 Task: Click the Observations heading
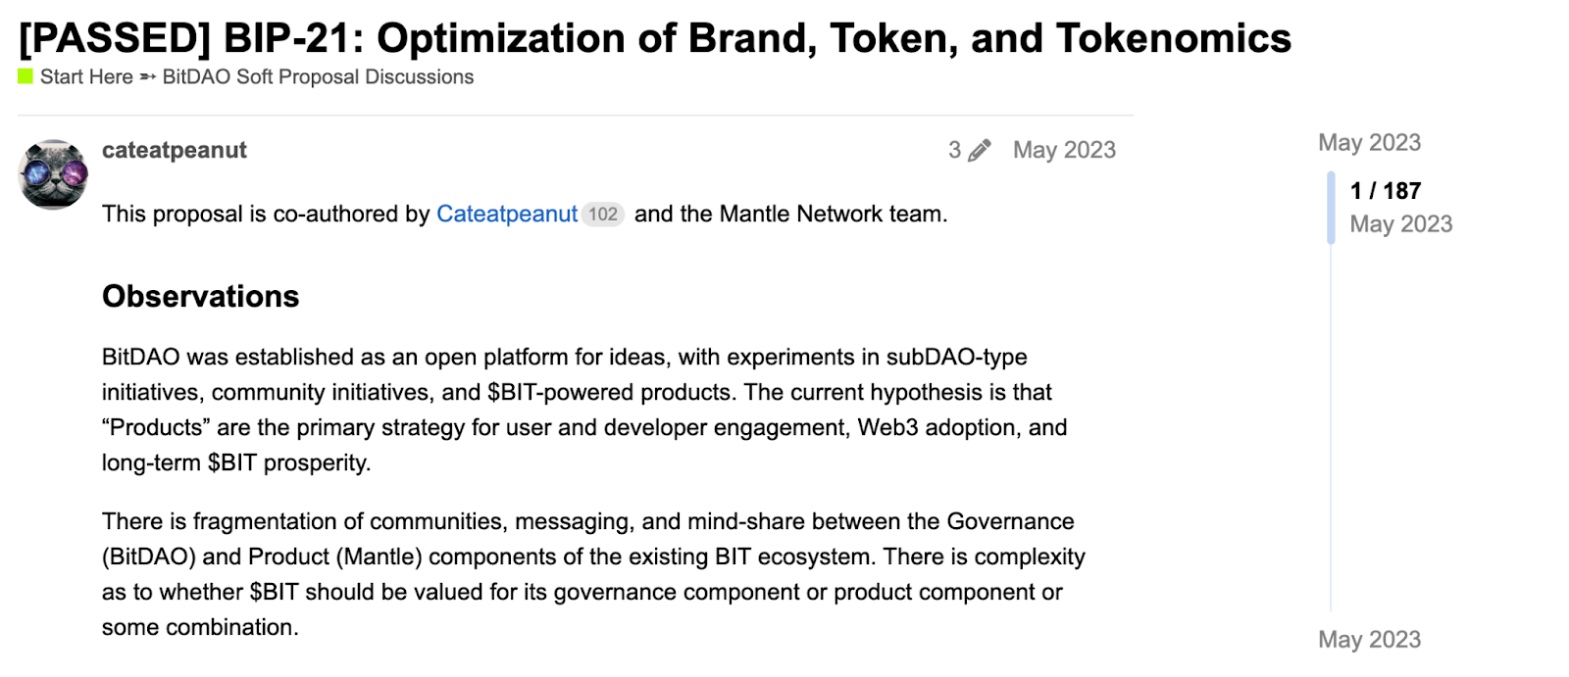201,296
